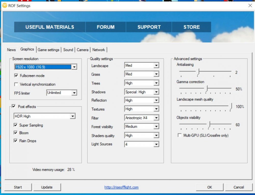Viewport: 255px width, 195px height.
Task: Switch to the Sound tab
Action: click(68, 50)
